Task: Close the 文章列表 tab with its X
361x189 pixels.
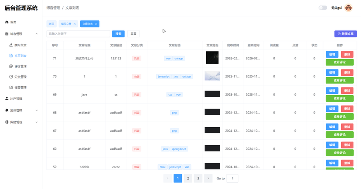Action: point(96,24)
